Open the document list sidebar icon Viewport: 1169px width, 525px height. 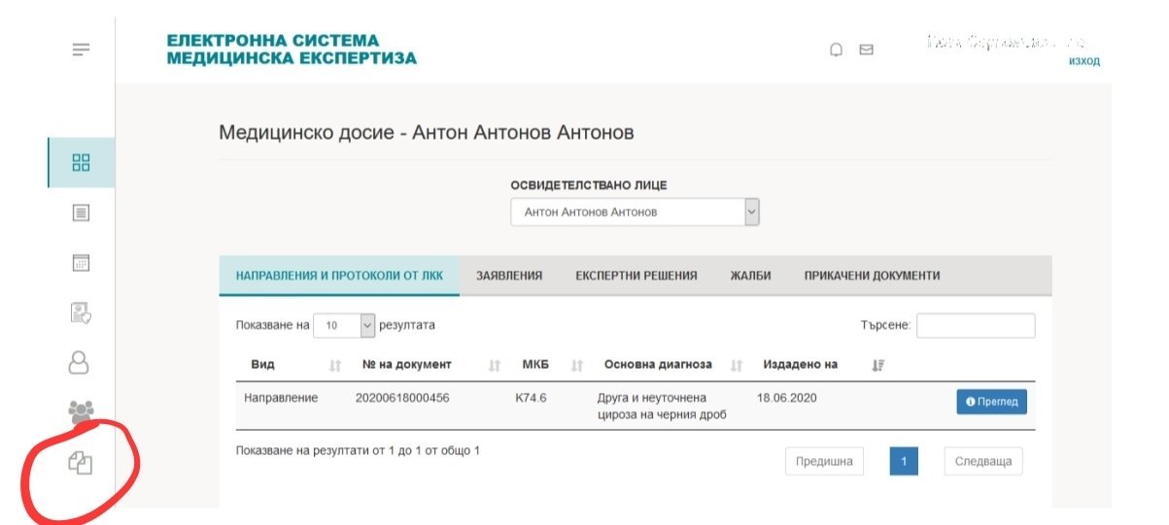click(x=82, y=213)
